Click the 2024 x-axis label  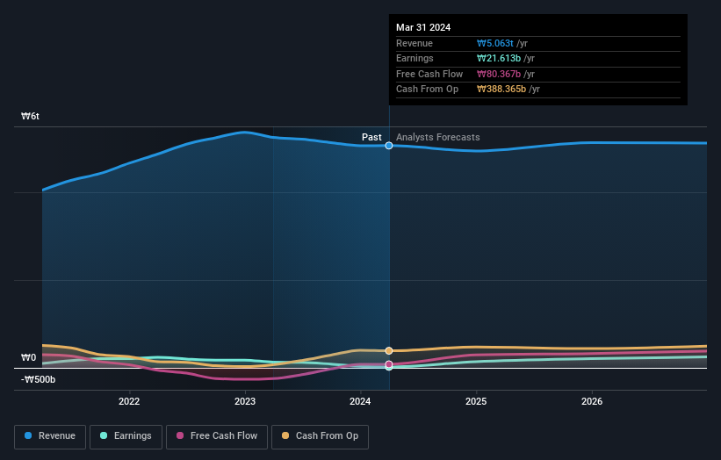click(360, 401)
